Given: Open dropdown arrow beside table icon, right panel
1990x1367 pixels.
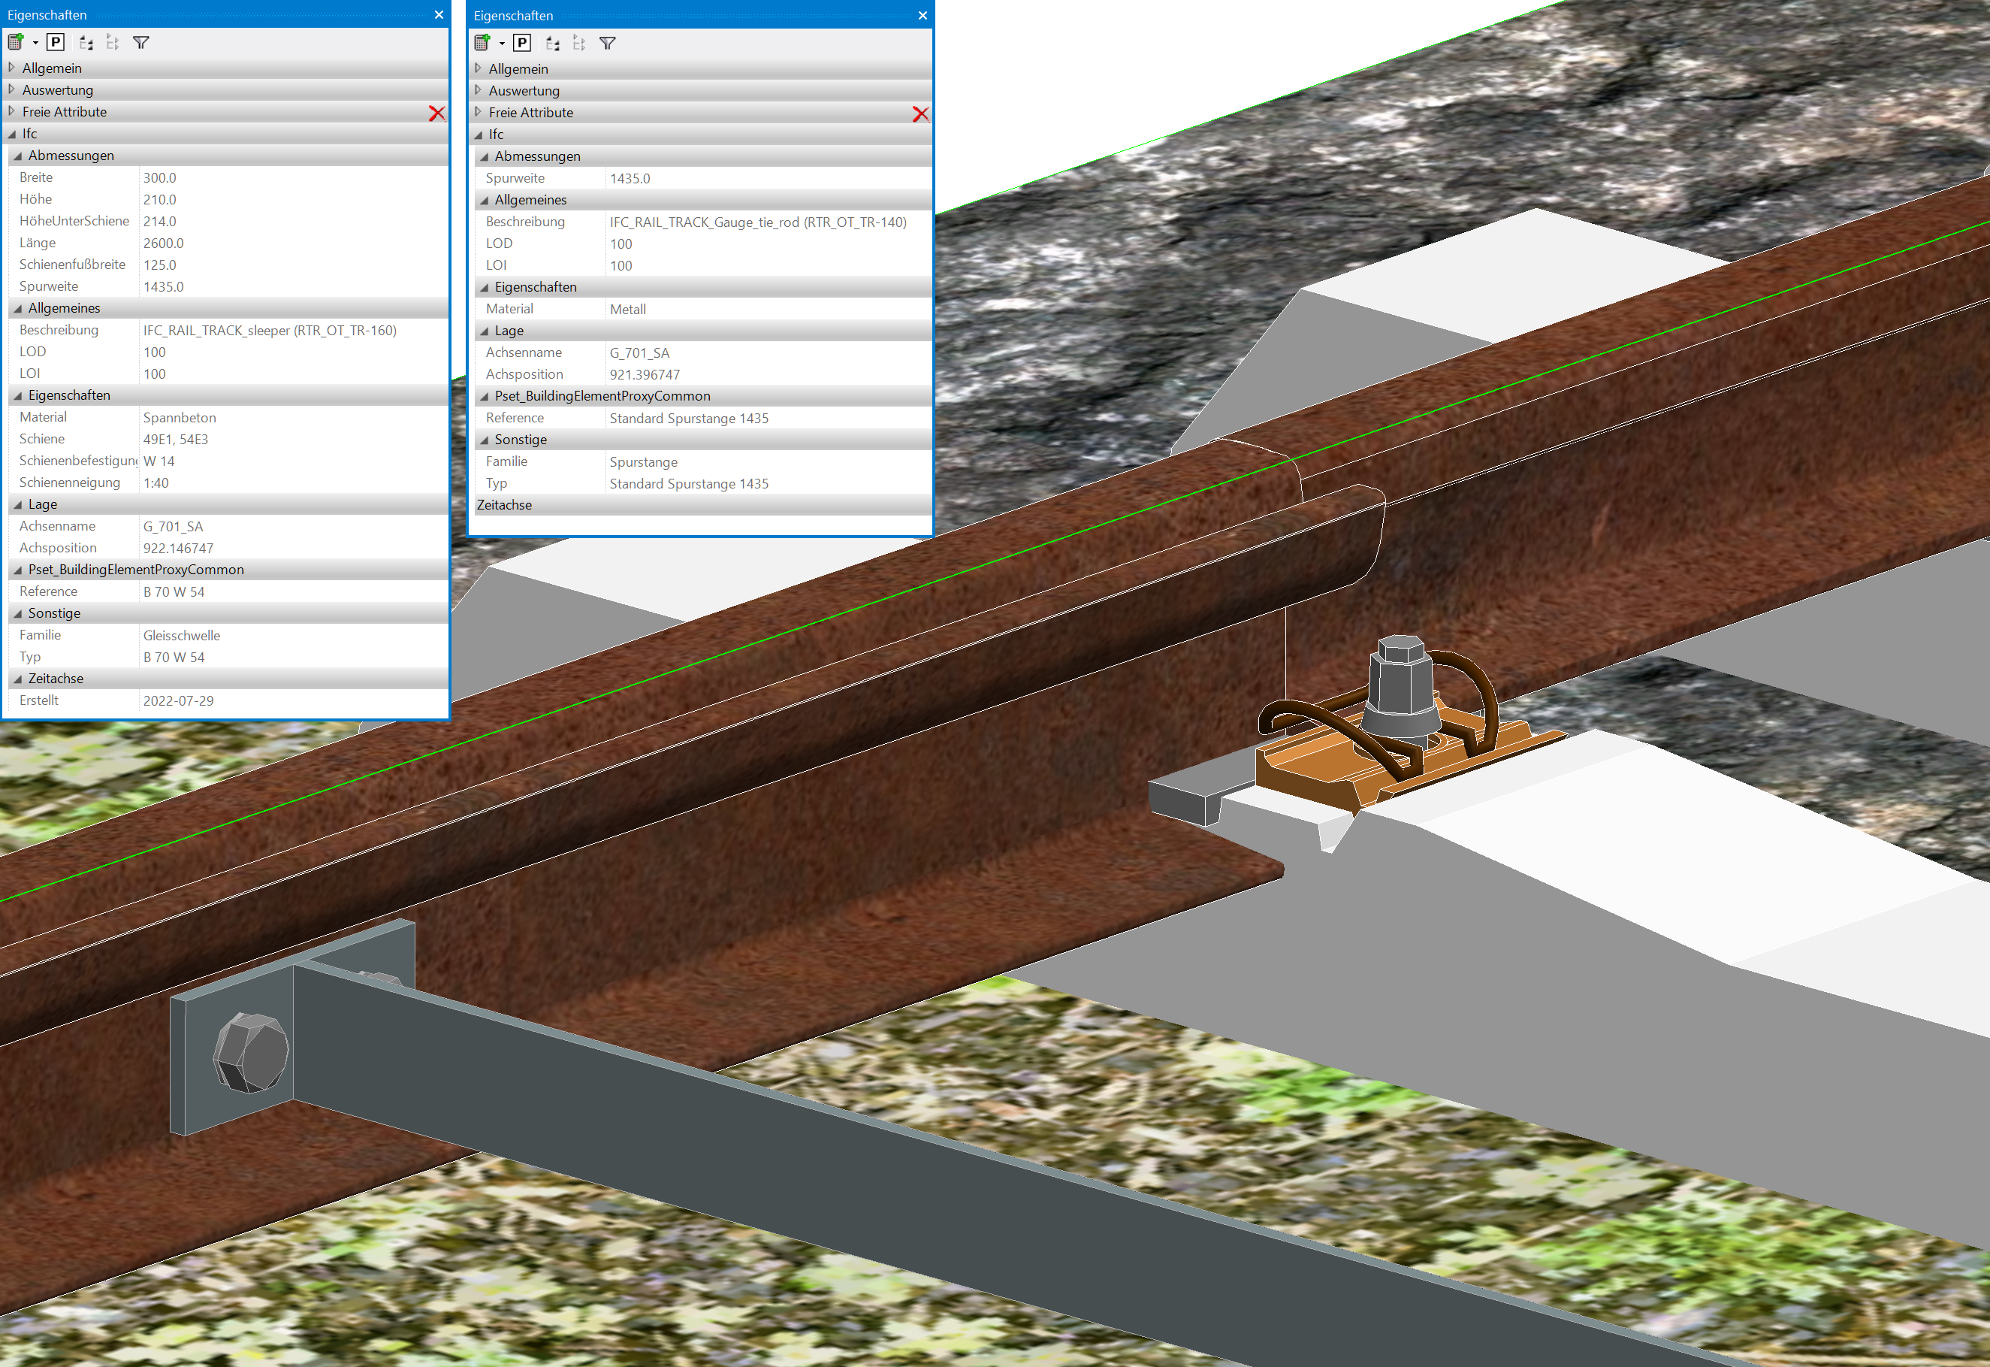Looking at the screenshot, I should pos(502,44).
